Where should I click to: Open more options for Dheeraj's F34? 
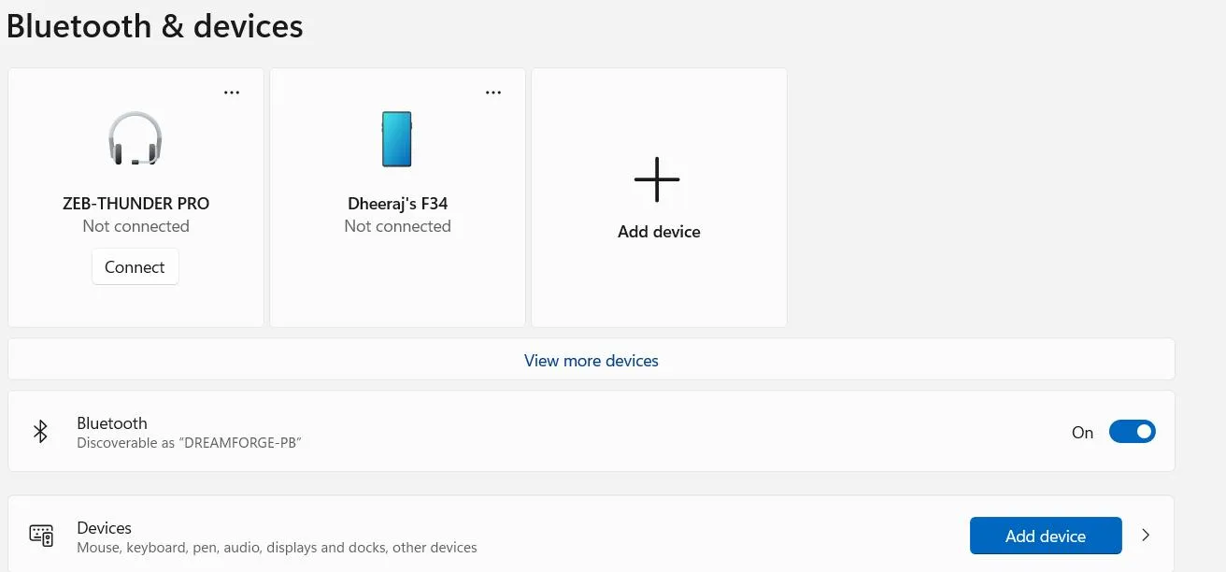pos(493,93)
